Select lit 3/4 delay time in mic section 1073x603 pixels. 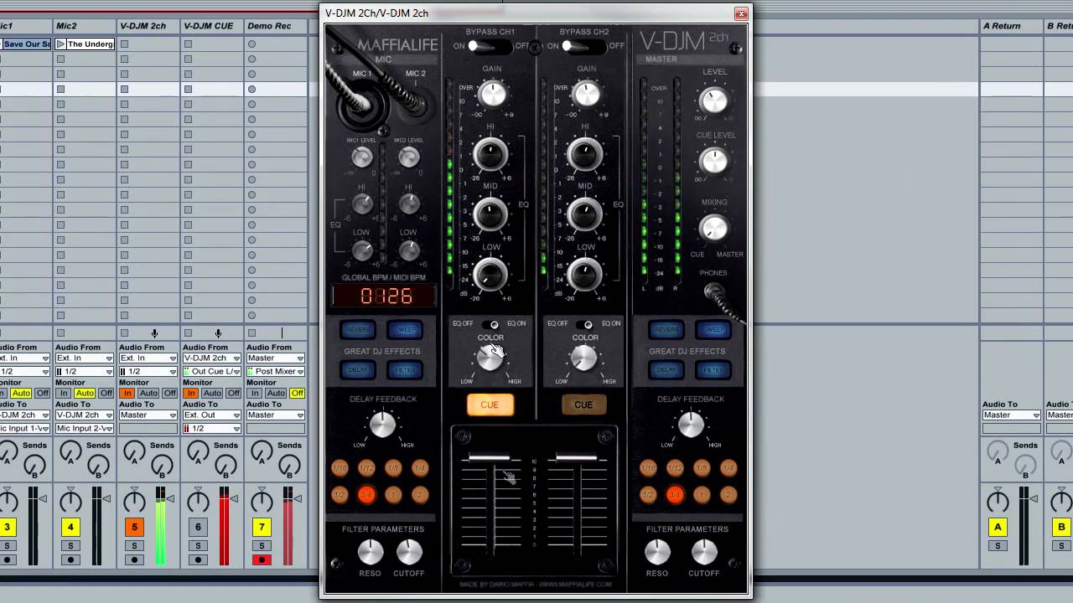tap(366, 495)
